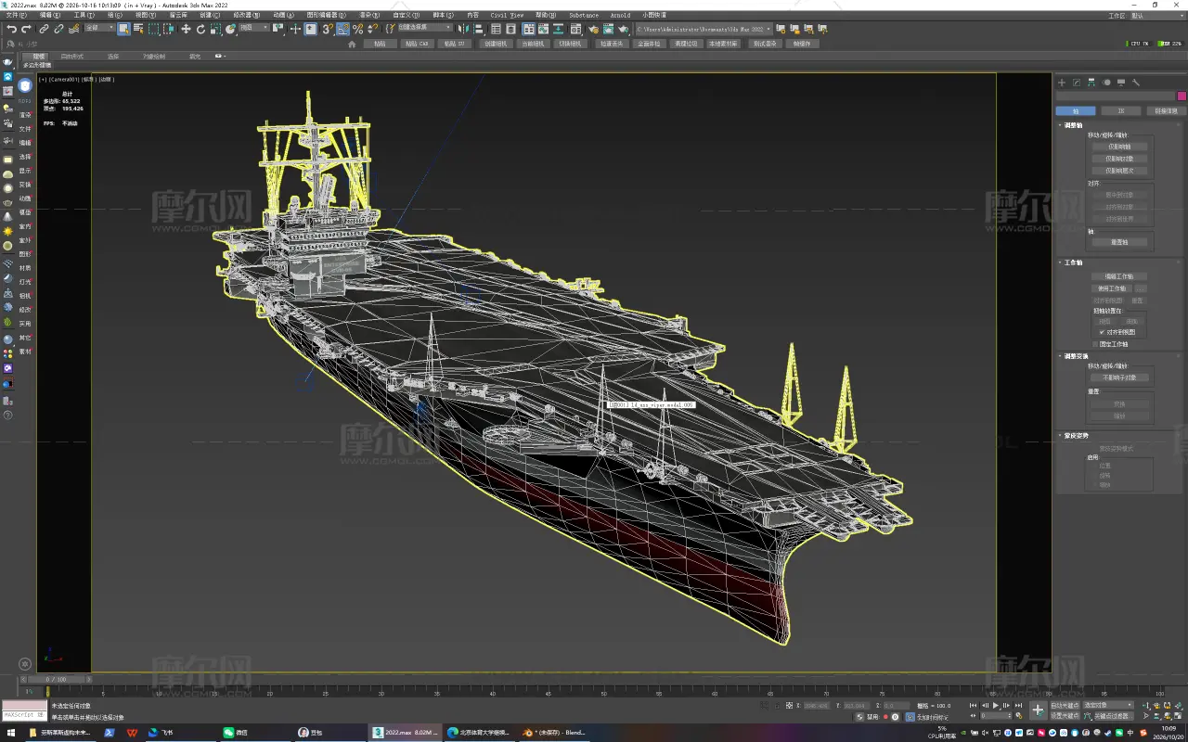1188x742 pixels.
Task: Switch to the 链接信息 tab
Action: click(x=1166, y=110)
